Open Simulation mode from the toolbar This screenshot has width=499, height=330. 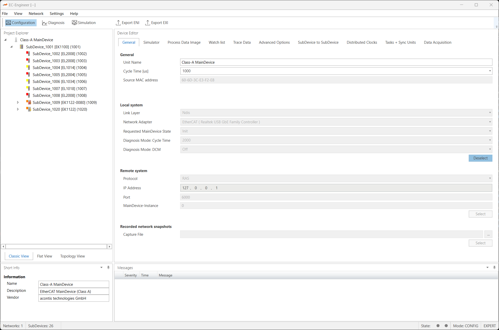click(x=84, y=23)
